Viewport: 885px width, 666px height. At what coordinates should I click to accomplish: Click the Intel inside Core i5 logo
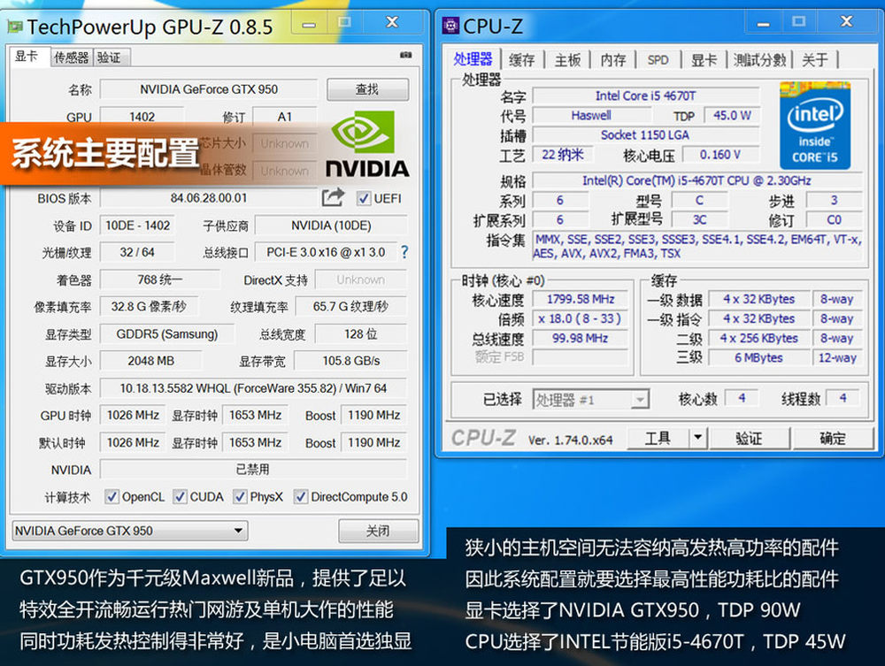tap(814, 126)
